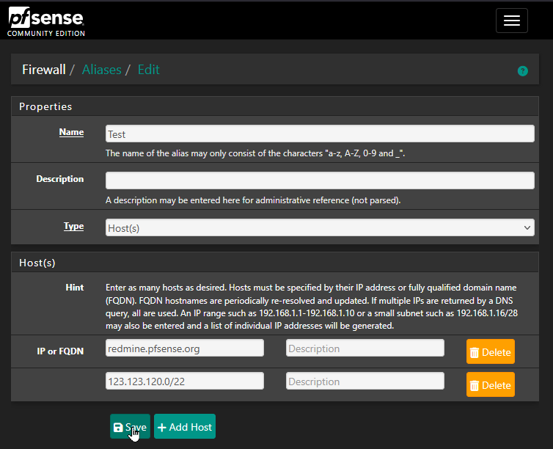Screen dimensions: 553x449
Task: Expand the Type dropdown showing Host(s)
Action: (x=320, y=228)
